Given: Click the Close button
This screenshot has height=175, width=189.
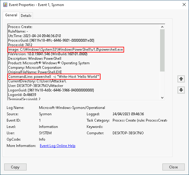Looking at the screenshot, I should [173, 167].
